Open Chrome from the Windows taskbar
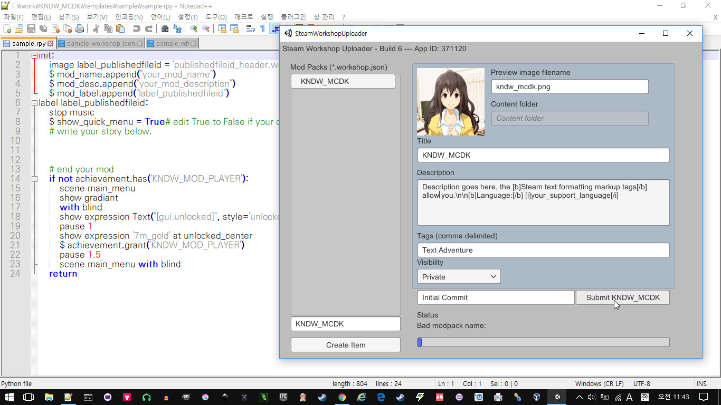Screen dimensions: 721x405 (342, 397)
